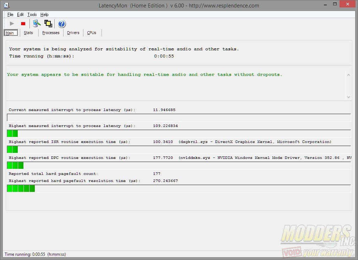This screenshot has height=260, width=358.
Task: Click the ISR time value 100.3410
Action: [163, 142]
